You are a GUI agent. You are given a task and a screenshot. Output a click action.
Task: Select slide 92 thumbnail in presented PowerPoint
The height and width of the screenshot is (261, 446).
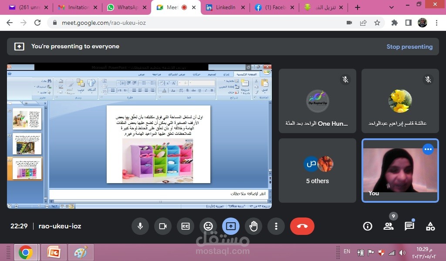pos(27,144)
